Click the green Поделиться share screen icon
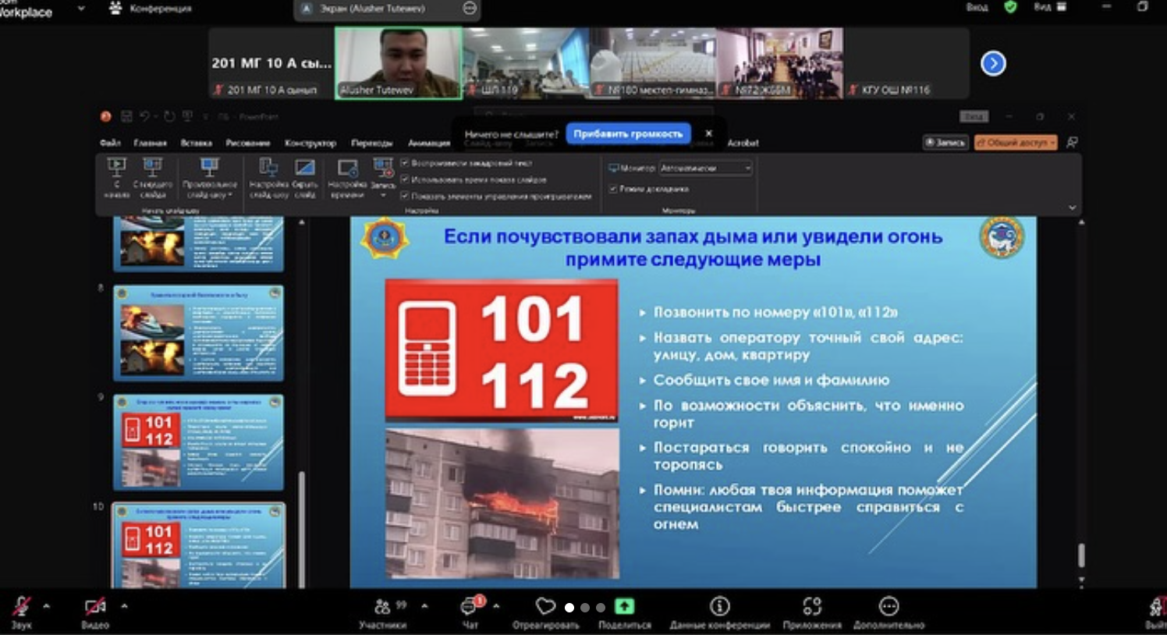The width and height of the screenshot is (1167, 635). tap(624, 606)
